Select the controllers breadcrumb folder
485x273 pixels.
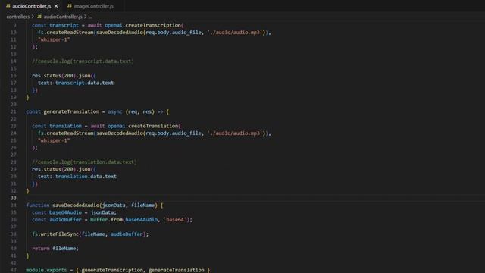[x=18, y=17]
